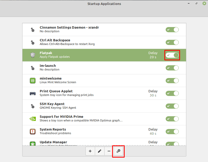208x162 pixels.
Task: Click 'System tray icon for managing print jobs'
Action: (x=67, y=95)
